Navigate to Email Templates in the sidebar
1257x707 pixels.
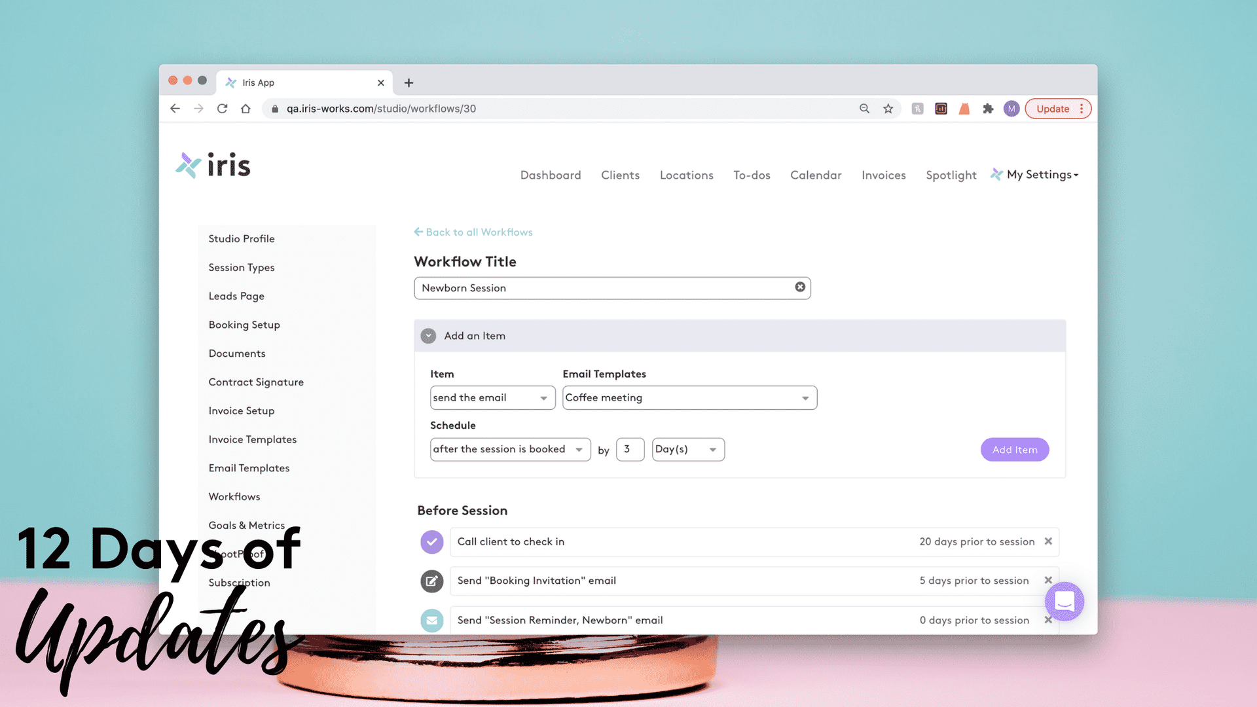click(x=249, y=467)
